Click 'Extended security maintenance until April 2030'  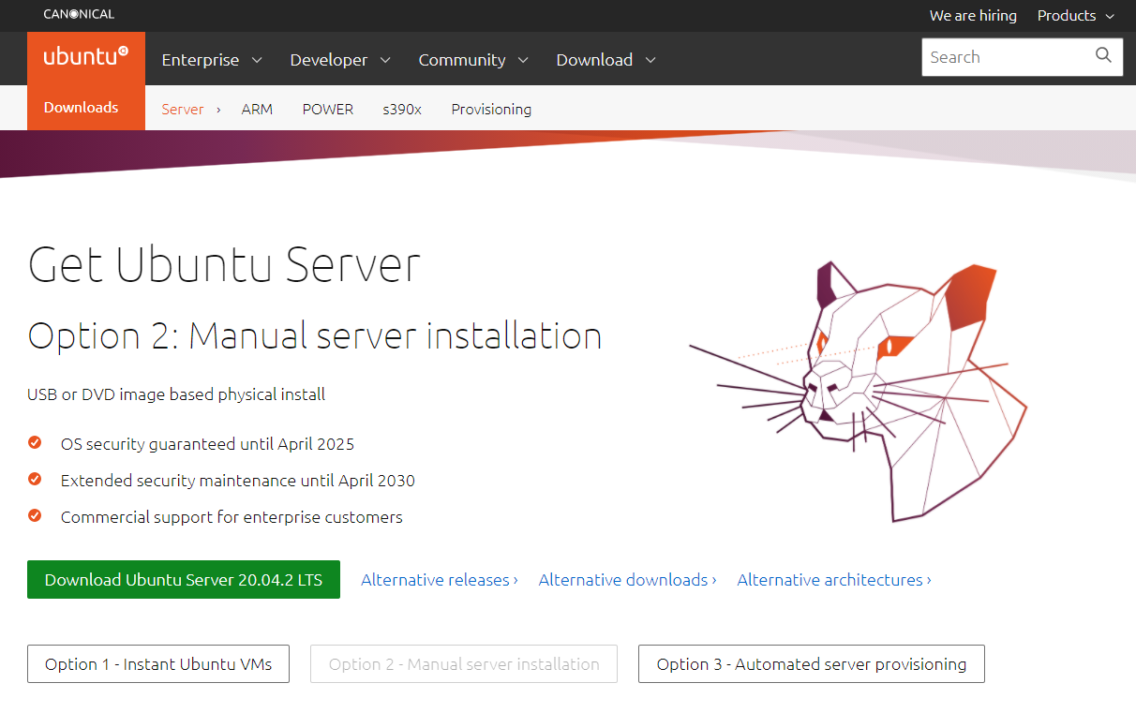coord(238,481)
